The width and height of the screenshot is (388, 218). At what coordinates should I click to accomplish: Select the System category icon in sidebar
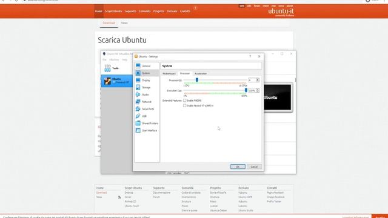click(138, 73)
